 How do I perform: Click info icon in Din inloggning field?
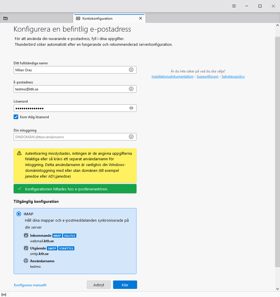(x=131, y=137)
